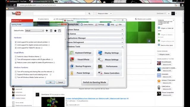Screen dimensions: 190x107
Task: Click the Like tab in Game Fire
Action: pyautogui.click(x=119, y=24)
